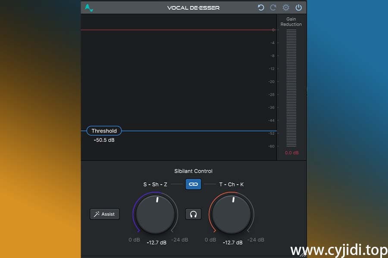This screenshot has height=258, width=388.
Task: Click the Accusonus logo icon
Action: (89, 8)
